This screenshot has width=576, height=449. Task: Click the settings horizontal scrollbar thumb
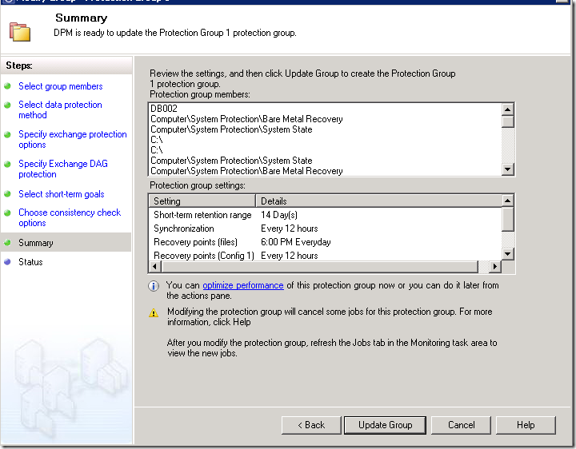319,266
